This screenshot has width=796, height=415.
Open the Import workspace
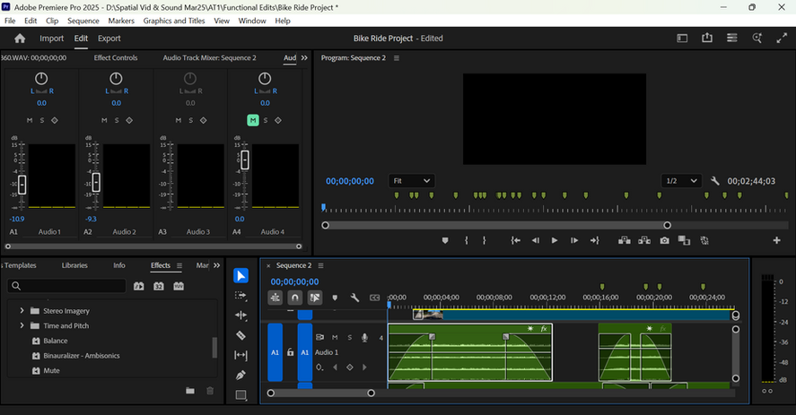[x=51, y=39]
